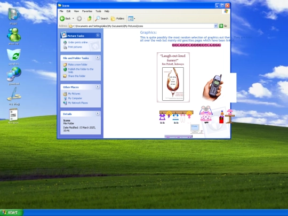This screenshot has width=288, height=216.
Task: Click the My Pictures link
Action: click(x=74, y=94)
